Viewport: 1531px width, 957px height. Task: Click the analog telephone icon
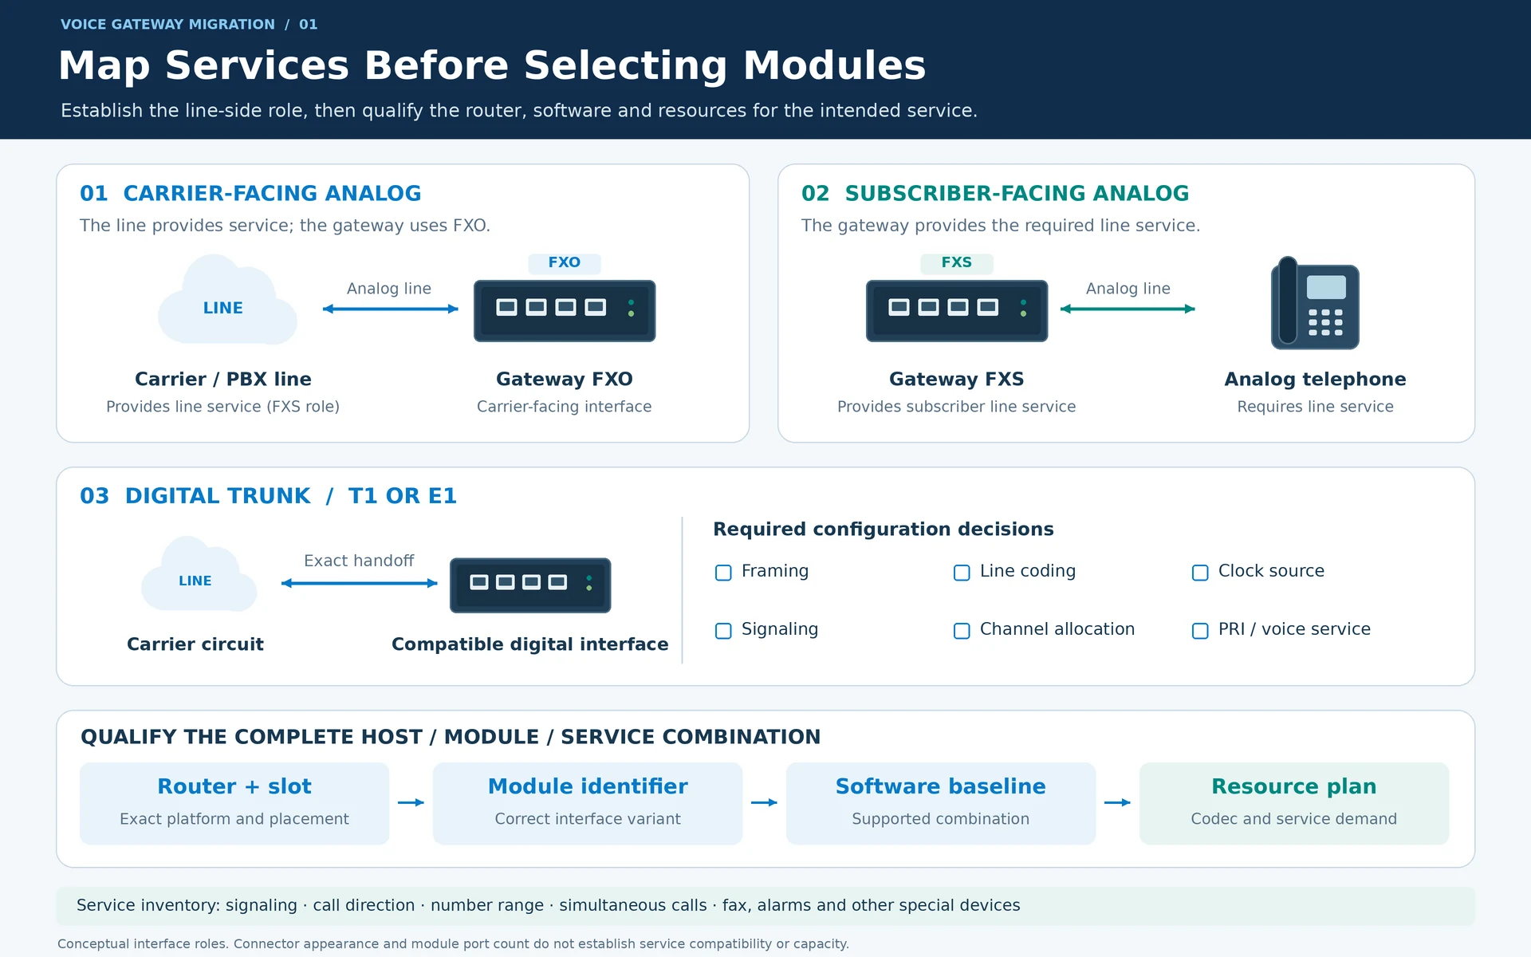tap(1315, 303)
